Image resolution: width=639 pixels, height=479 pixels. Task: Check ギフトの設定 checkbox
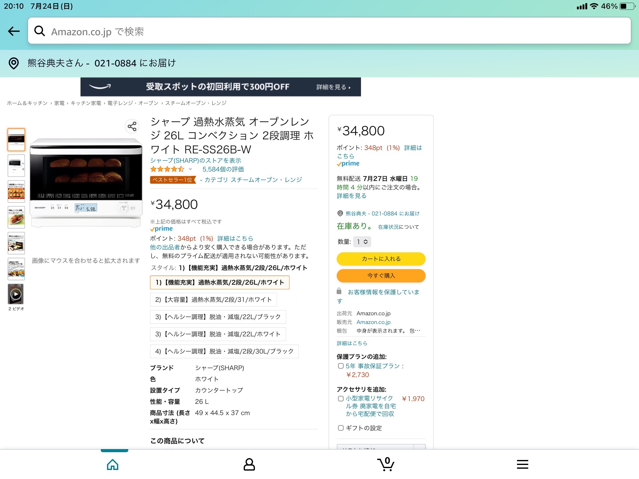341,428
